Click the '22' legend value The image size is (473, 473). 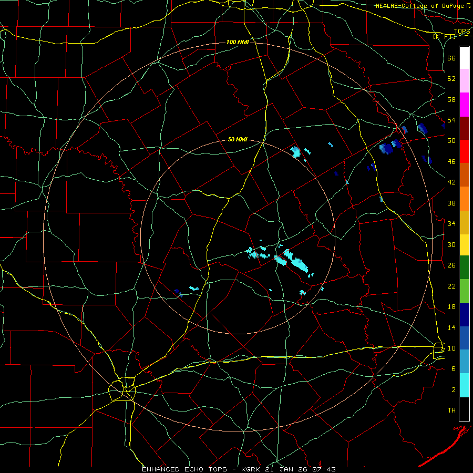(x=451, y=286)
